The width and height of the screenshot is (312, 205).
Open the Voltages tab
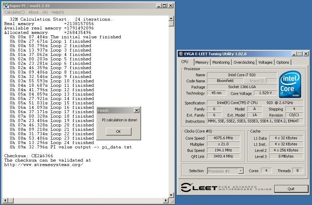(x=265, y=62)
